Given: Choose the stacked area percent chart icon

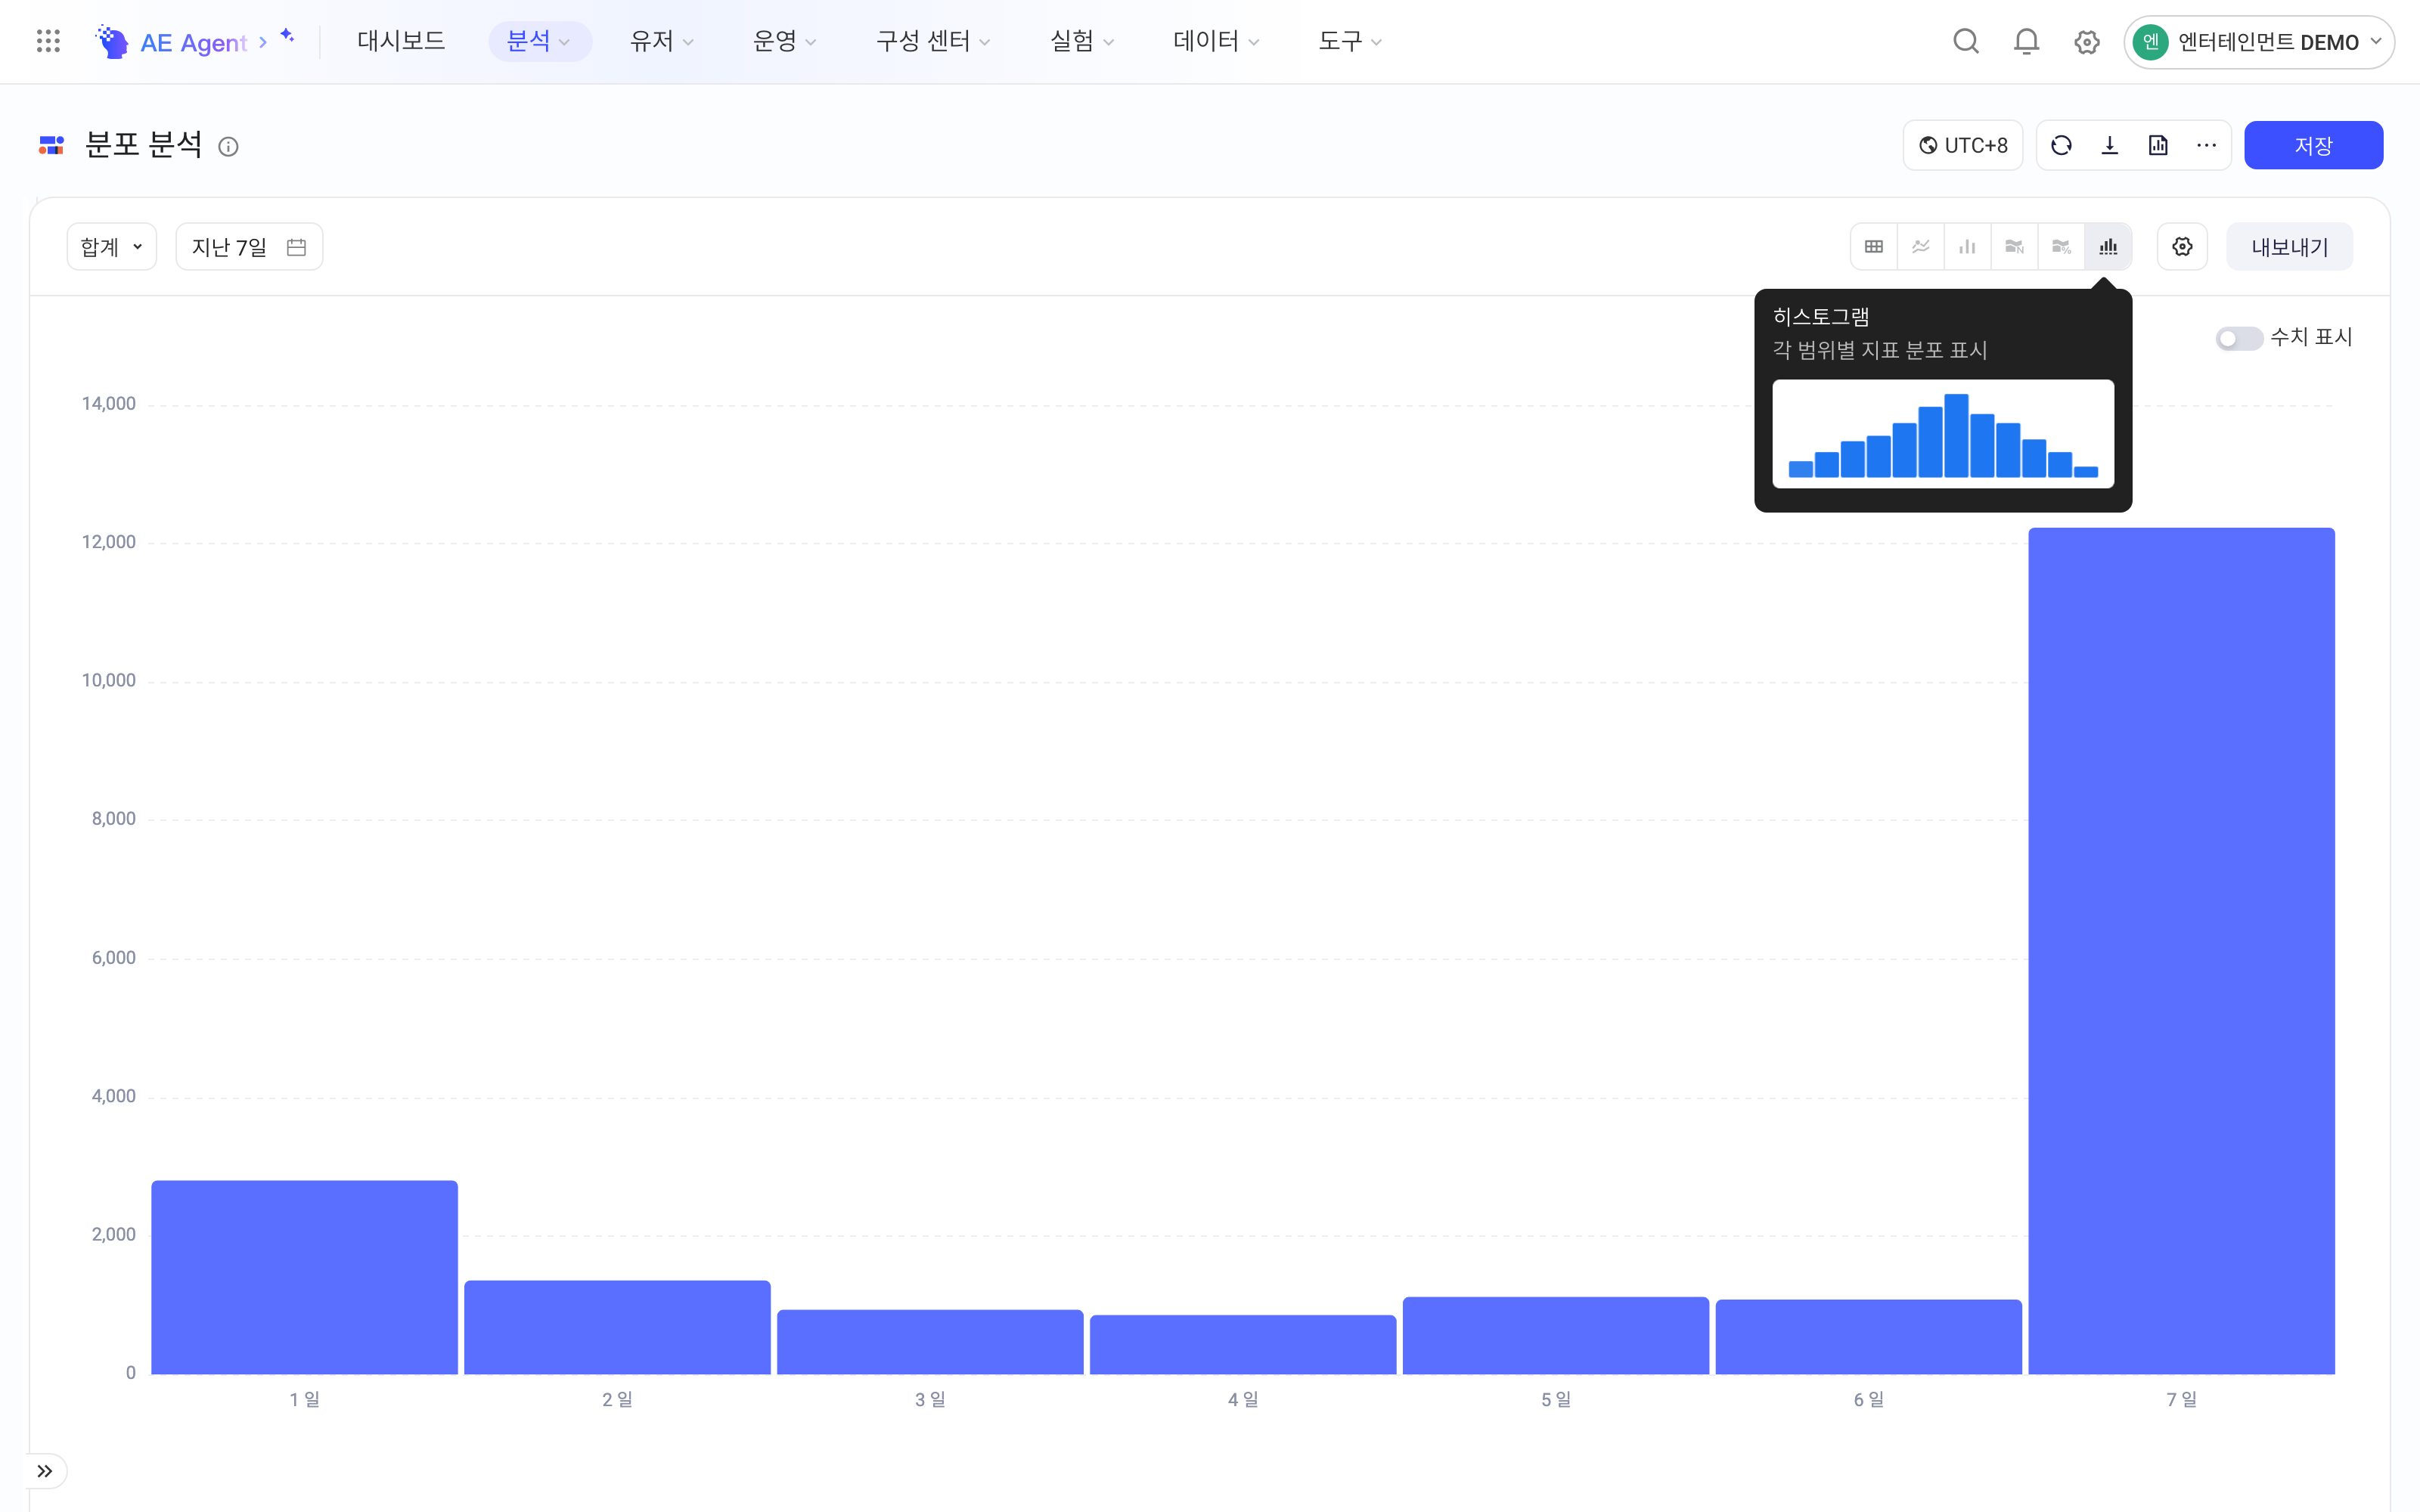Looking at the screenshot, I should click(2061, 247).
